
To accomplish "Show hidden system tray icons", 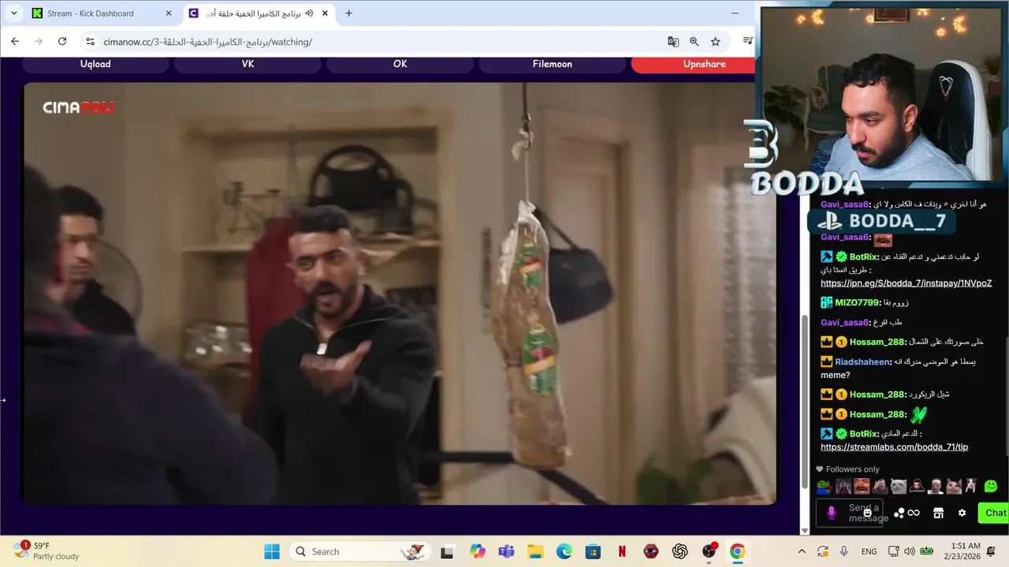I will point(802,551).
